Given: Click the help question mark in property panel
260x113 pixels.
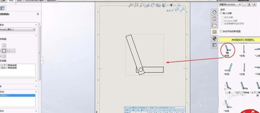Looking at the screenshot, I should [x=38, y=14].
